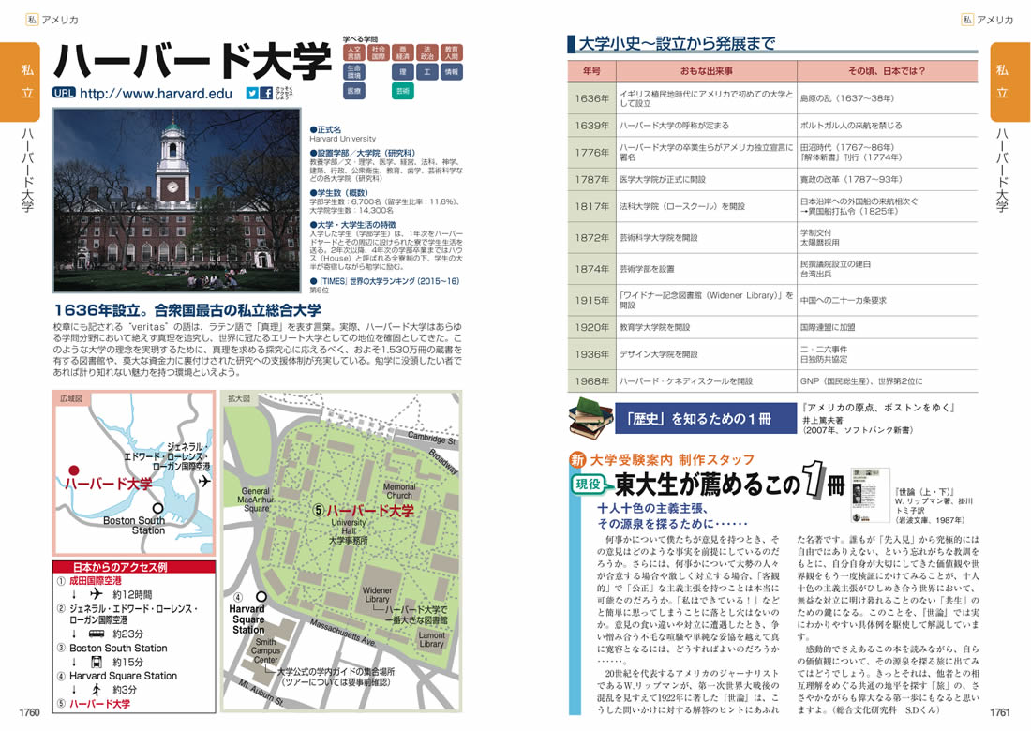
Task: Click 成田国際空港 in the access list
Action: pos(96,580)
